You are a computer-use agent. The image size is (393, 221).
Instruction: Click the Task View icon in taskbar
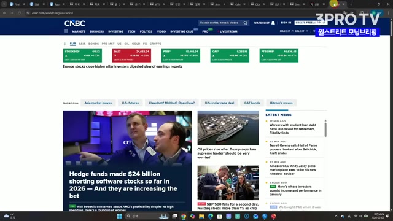tap(174, 216)
